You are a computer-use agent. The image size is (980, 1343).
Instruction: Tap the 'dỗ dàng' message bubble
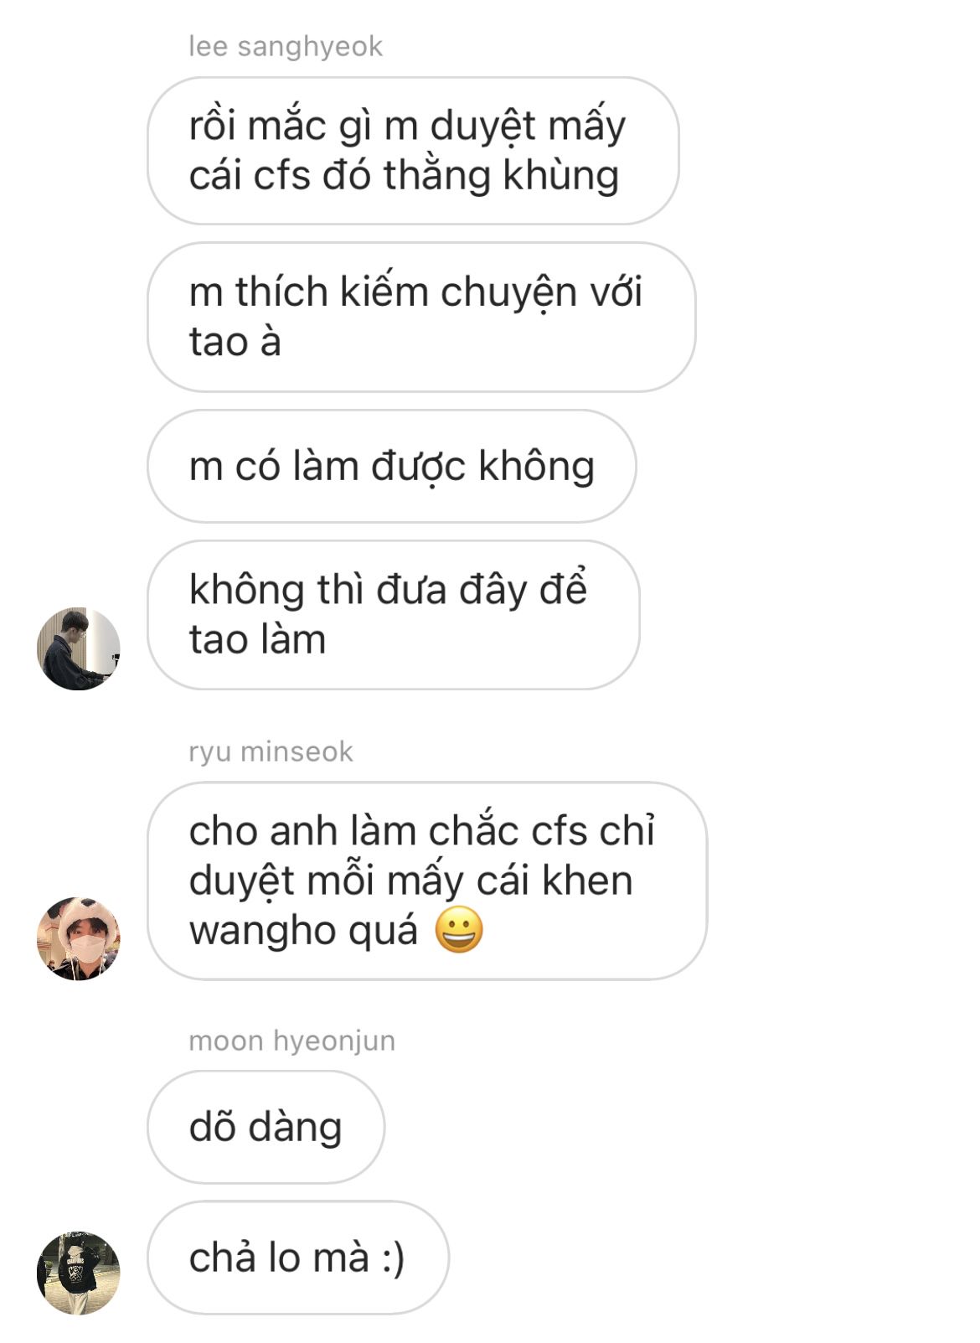coord(266,1127)
